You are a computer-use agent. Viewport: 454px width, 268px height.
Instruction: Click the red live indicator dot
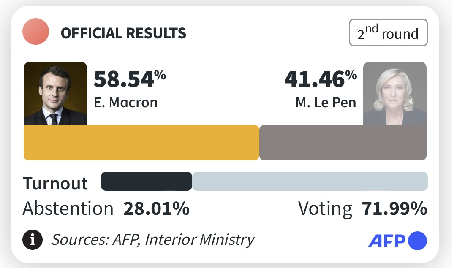coord(36,32)
